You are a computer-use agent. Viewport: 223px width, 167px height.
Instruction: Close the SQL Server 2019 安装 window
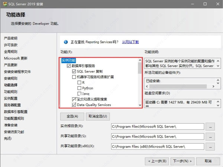pos(218,4)
